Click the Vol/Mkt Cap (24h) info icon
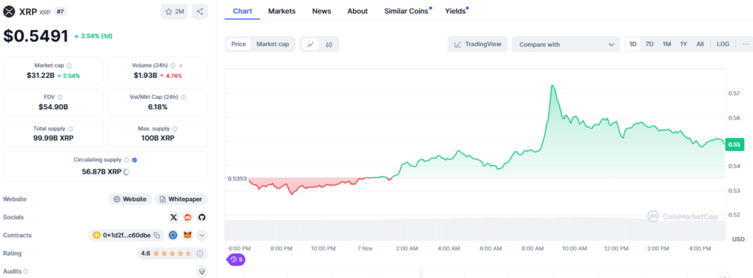 coord(183,98)
